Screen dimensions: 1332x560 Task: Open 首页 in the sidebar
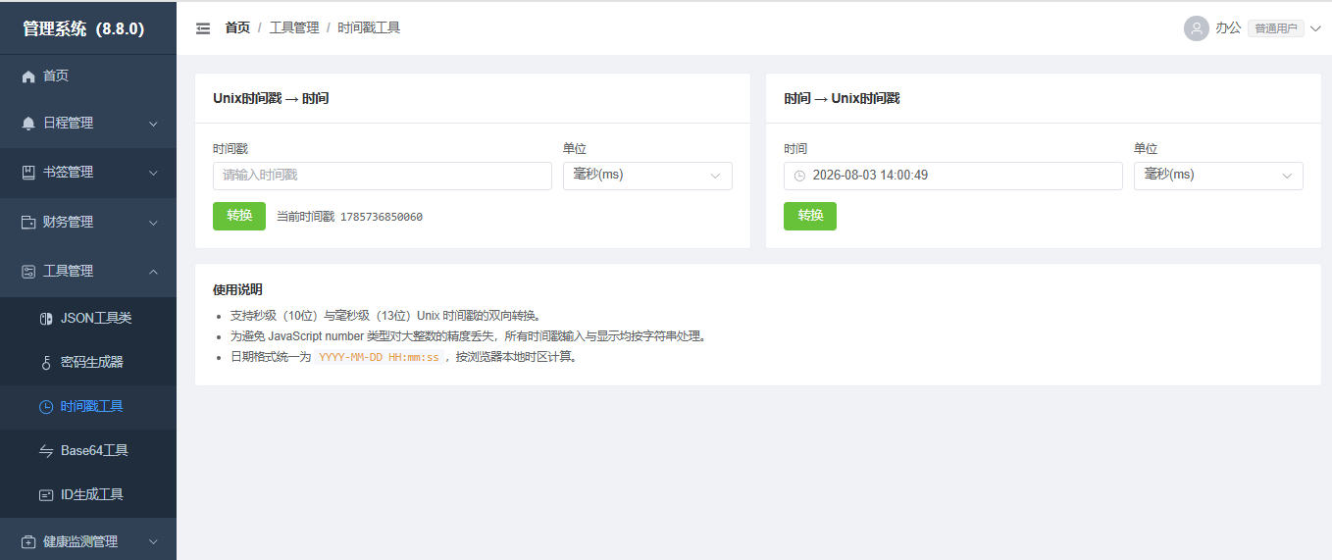88,76
